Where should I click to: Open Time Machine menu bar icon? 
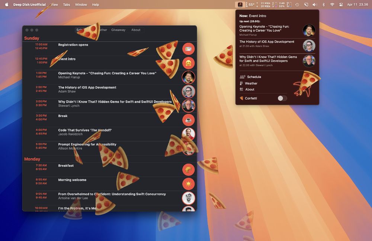(297, 4)
